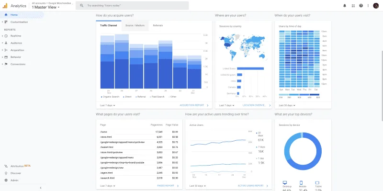Click the user account avatar

tap(376, 6)
